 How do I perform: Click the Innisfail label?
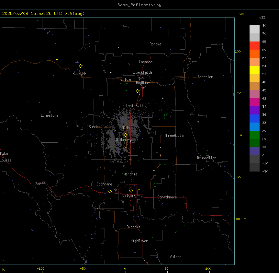tap(134, 106)
